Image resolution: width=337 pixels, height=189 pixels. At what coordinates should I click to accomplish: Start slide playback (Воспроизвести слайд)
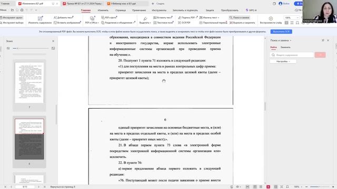(x=271, y=20)
